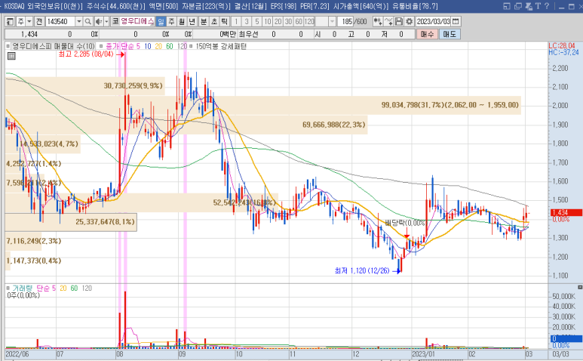The image size is (583, 361).
Task: Toggle the 영우디에스피 매물대 수(10) indicator checkbox
Action: coord(8,46)
